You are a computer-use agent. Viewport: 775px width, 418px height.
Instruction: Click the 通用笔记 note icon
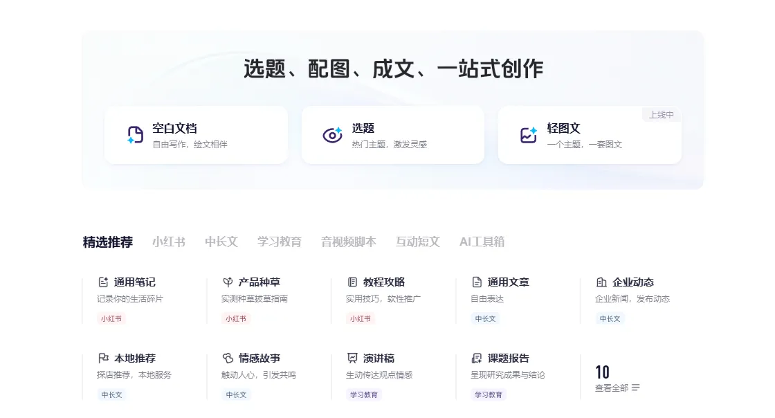[103, 282]
